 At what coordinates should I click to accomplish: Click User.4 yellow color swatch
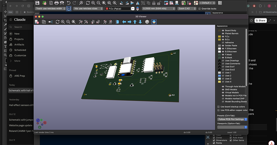(x=219, y=81)
